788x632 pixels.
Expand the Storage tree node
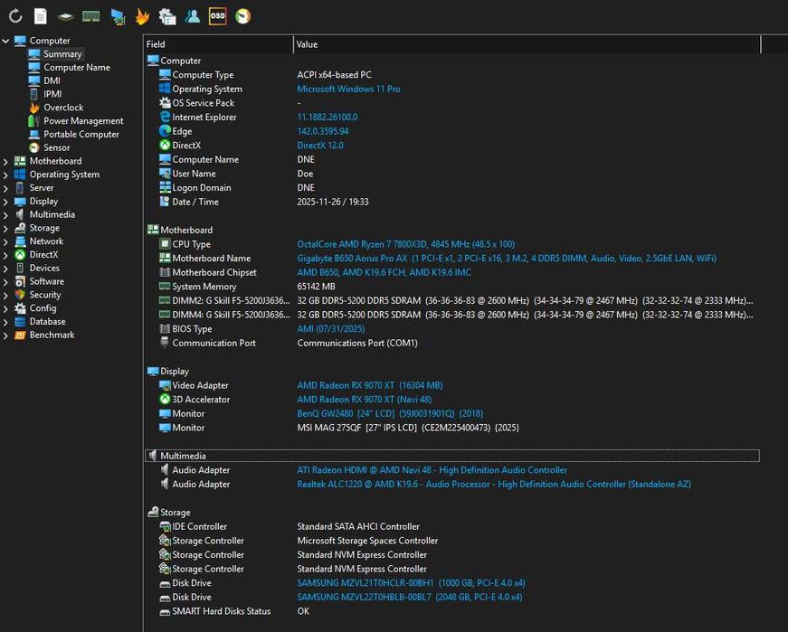coord(6,228)
